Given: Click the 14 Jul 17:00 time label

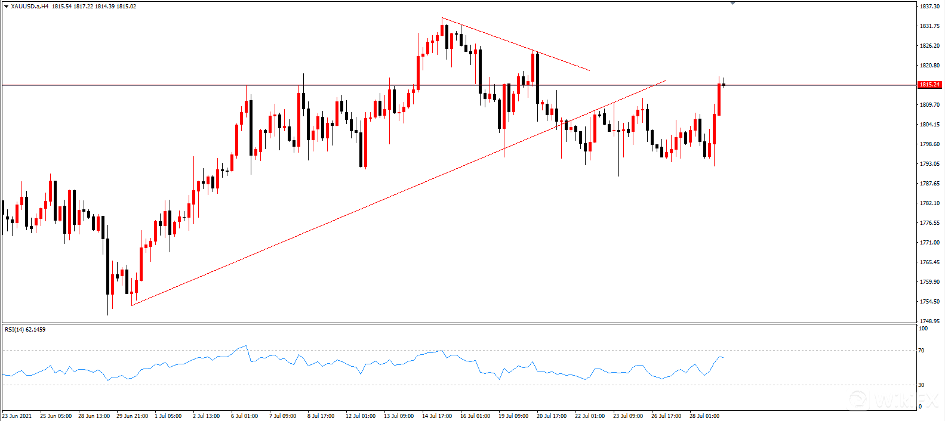Looking at the screenshot, I should 437,416.
